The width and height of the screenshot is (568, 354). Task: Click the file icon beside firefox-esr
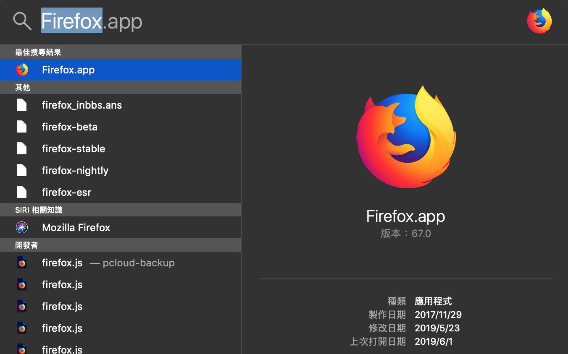(x=22, y=192)
